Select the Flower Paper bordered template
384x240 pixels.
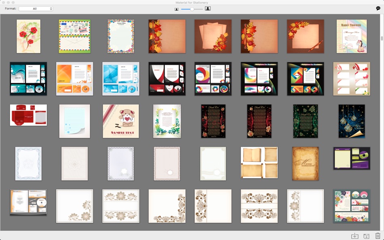(x=121, y=36)
